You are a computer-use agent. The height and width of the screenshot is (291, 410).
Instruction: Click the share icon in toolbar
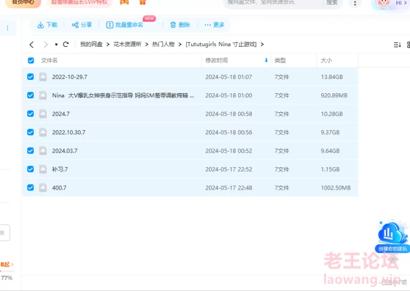[x=75, y=25]
